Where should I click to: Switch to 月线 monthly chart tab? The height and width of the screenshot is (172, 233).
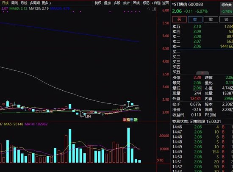24,3
